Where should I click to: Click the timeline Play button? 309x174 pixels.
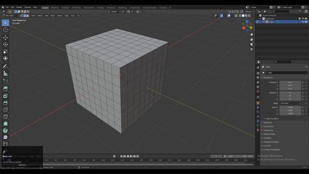pyautogui.click(x=131, y=156)
